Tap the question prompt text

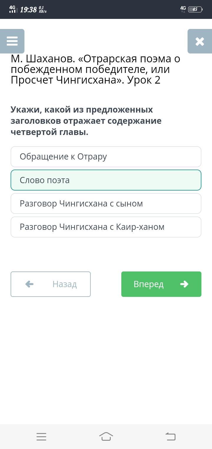(x=86, y=121)
